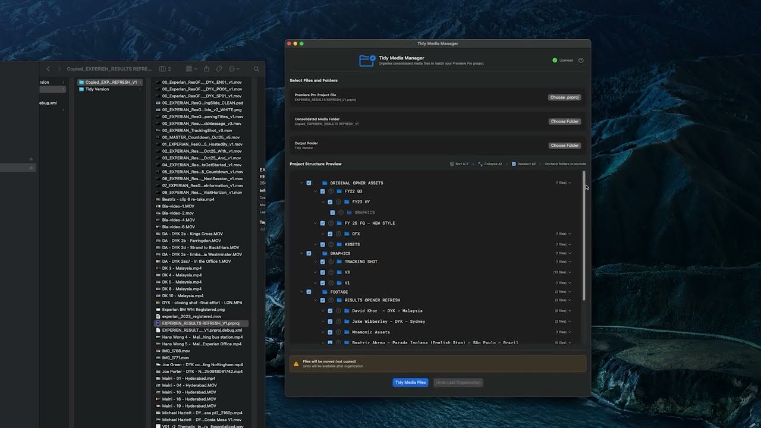Uncheck the FY 25 FQ - NEW STYLE checkbox
This screenshot has width=761, height=428.
tap(323, 224)
